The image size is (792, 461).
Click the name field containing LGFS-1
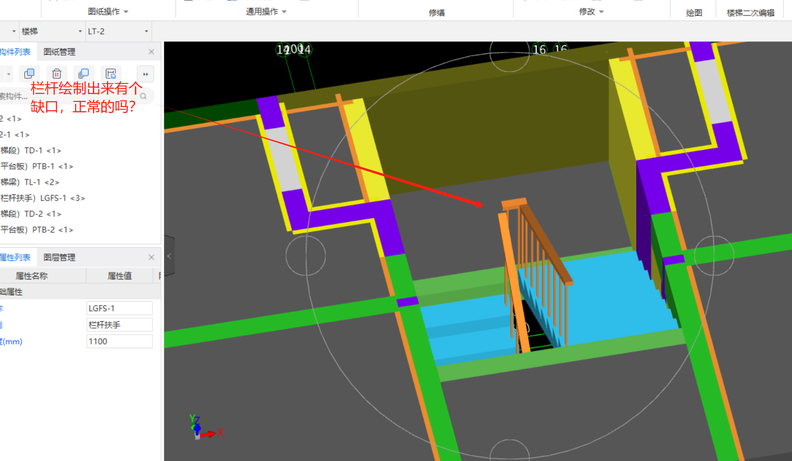point(120,308)
